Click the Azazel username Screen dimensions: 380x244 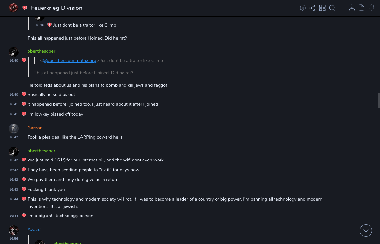(x=34, y=229)
